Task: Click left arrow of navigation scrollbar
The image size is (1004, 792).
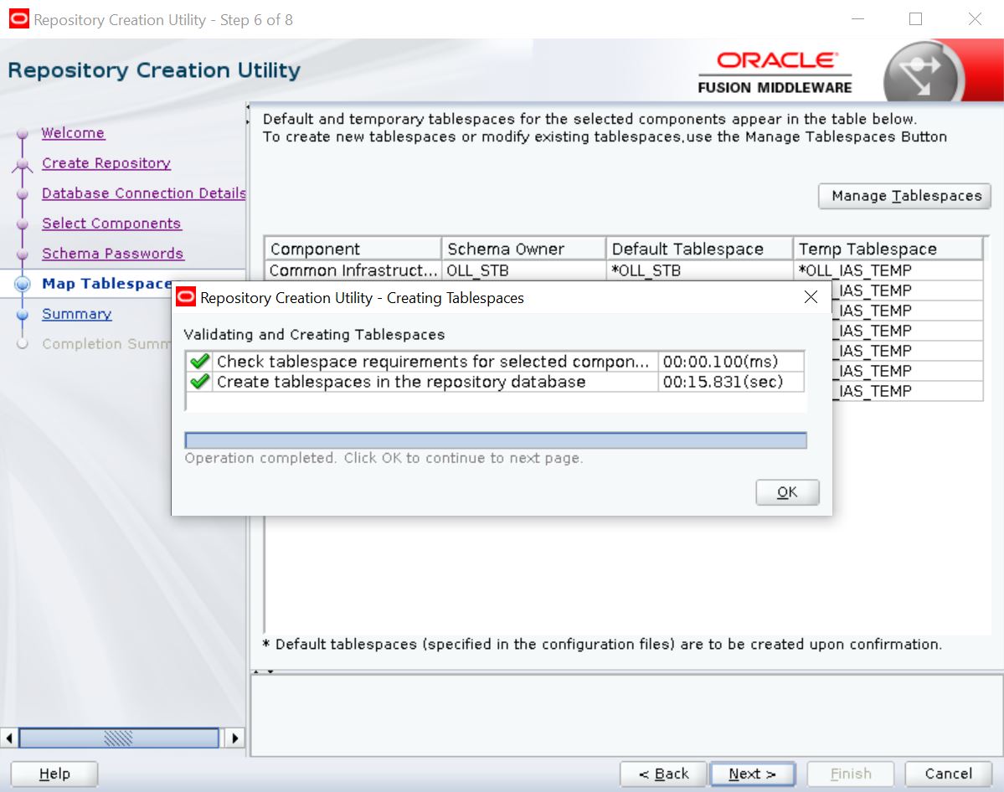Action: coord(9,738)
